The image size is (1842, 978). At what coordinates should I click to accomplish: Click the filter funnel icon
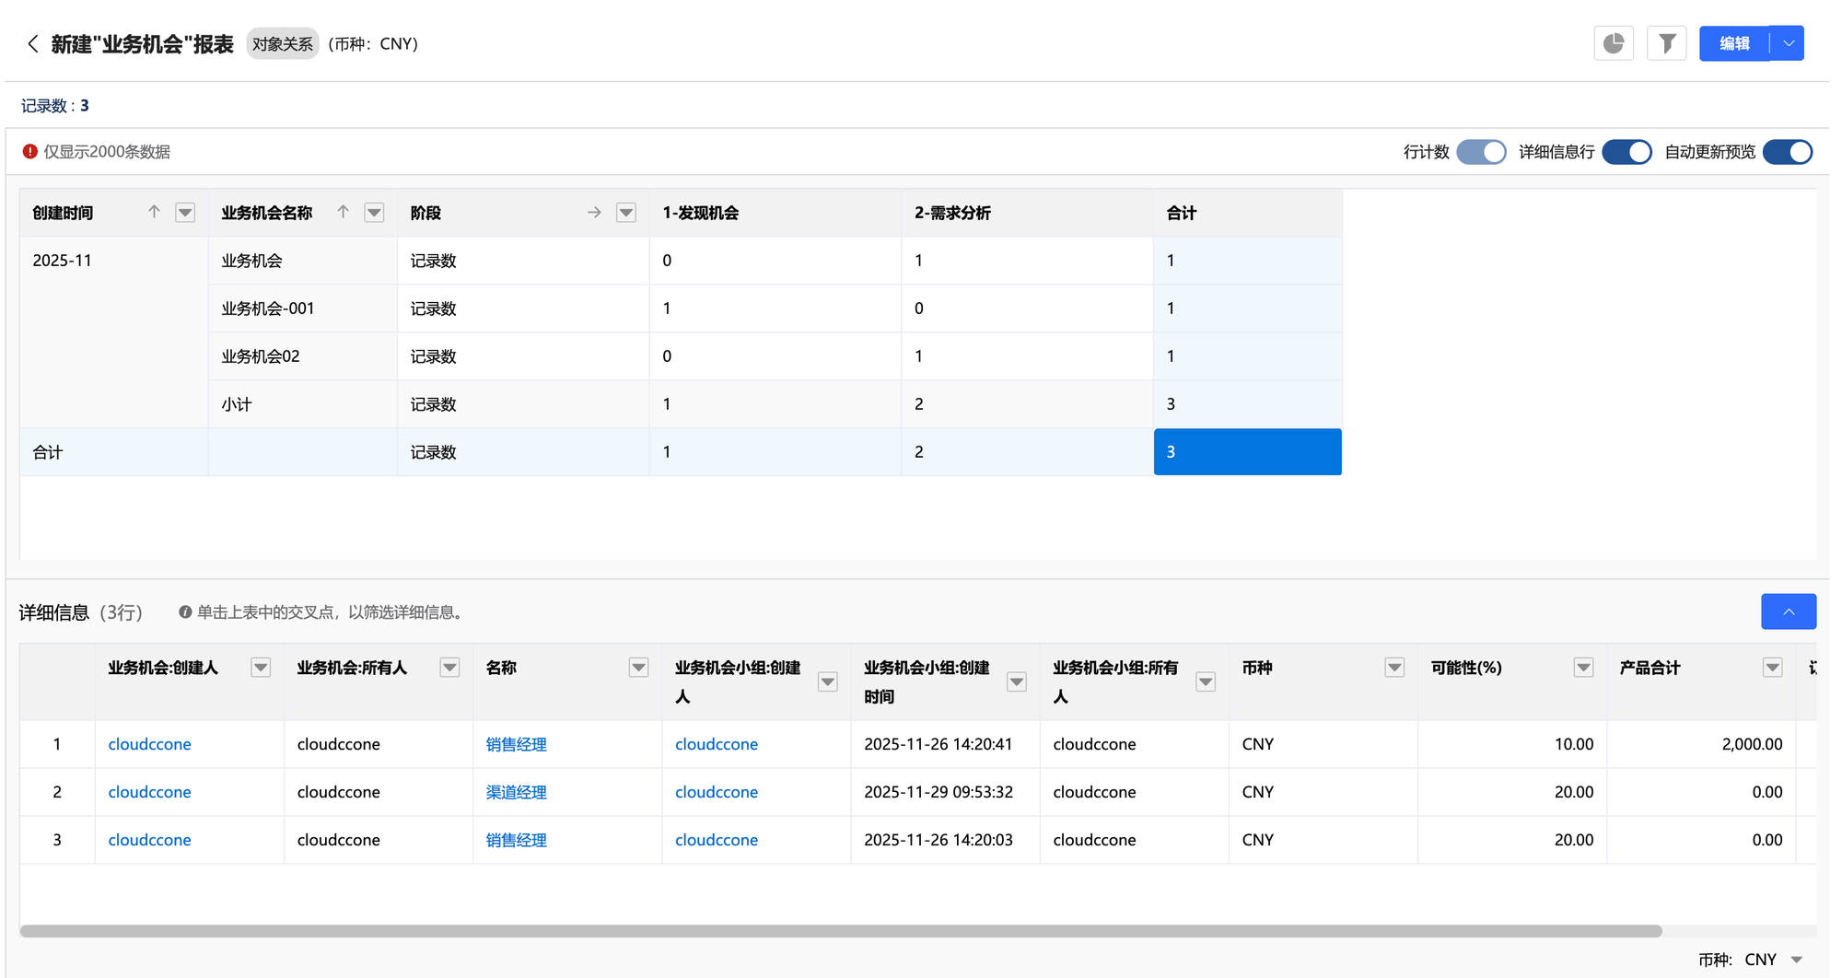(x=1666, y=43)
